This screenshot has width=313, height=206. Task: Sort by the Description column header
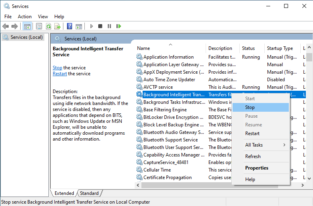223,48
